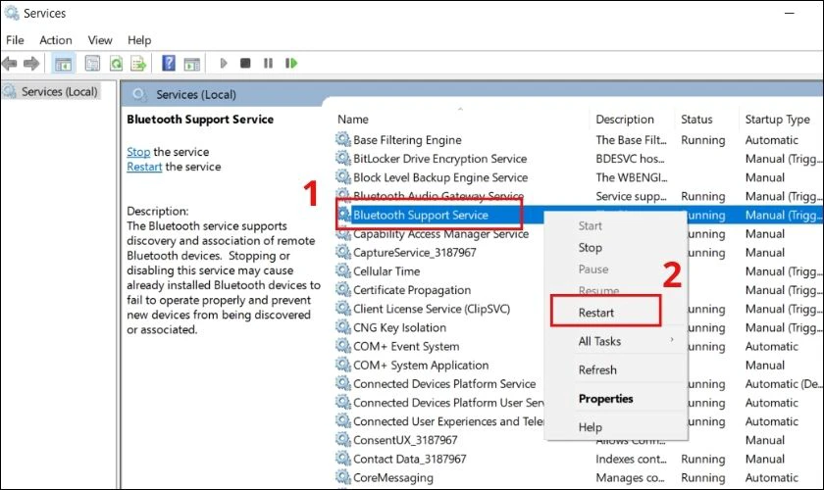Choose Properties in the context menu
The height and width of the screenshot is (490, 824).
[615, 399]
